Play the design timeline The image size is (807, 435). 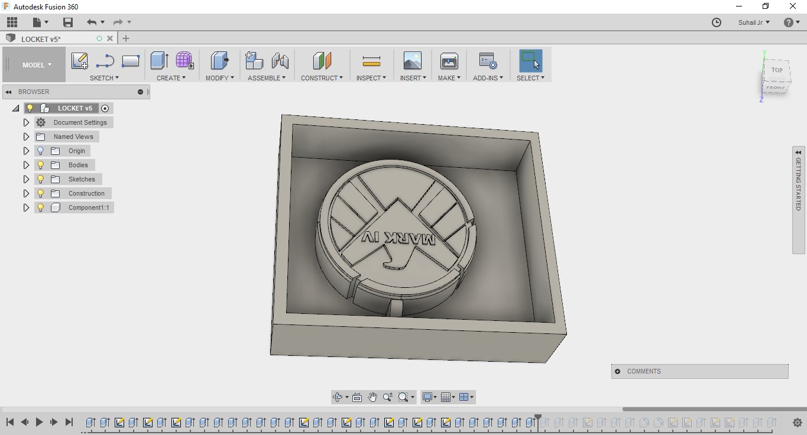tap(39, 422)
